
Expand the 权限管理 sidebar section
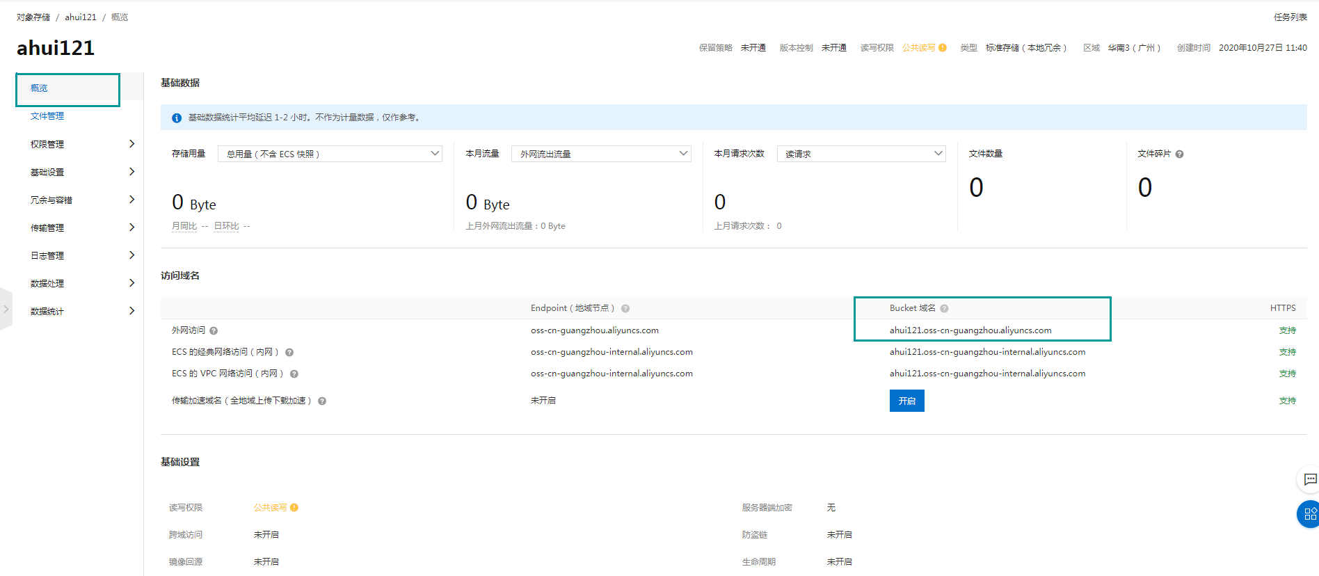[81, 144]
